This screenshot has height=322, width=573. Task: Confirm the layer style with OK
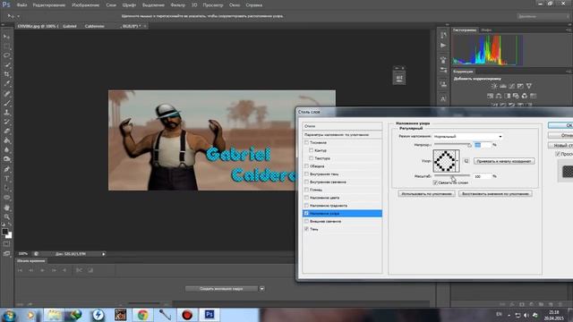561,125
